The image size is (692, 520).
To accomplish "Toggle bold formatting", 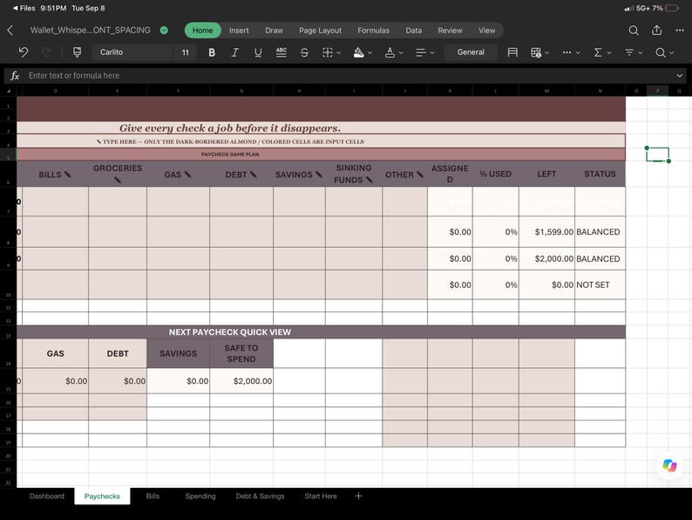I will [x=212, y=52].
